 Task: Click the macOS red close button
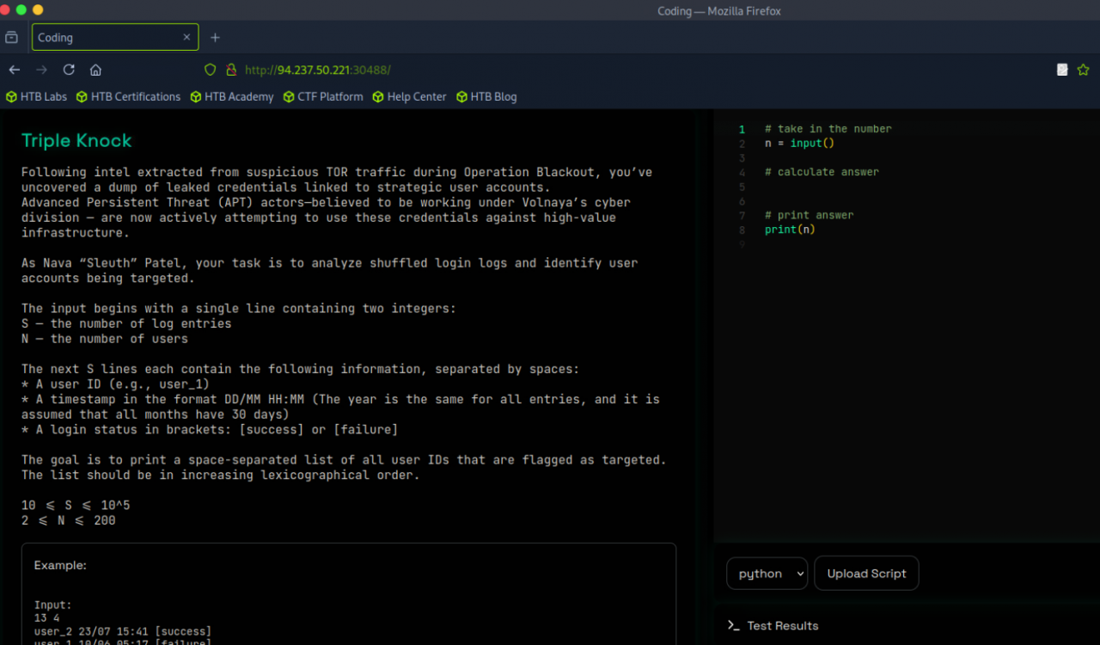pos(5,9)
